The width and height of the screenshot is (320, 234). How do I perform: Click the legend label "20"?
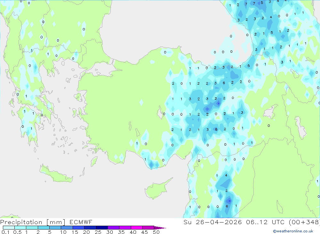pyautogui.click(x=86, y=232)
